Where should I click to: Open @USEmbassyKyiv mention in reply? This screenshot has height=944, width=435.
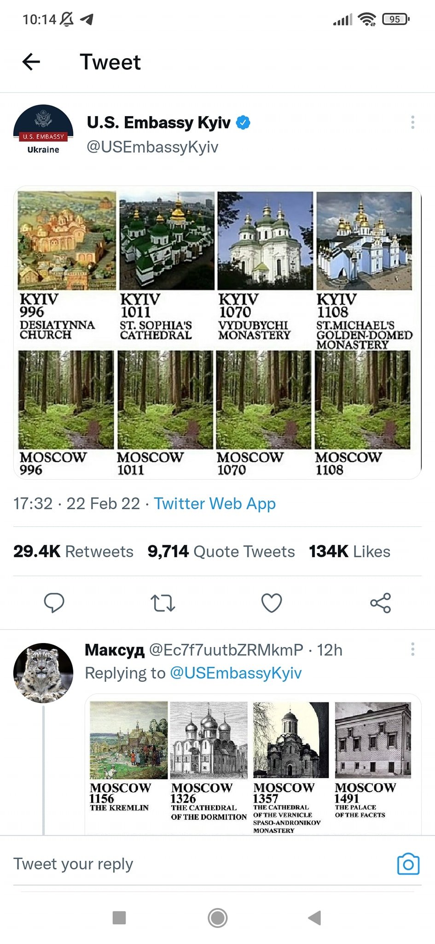point(236,673)
